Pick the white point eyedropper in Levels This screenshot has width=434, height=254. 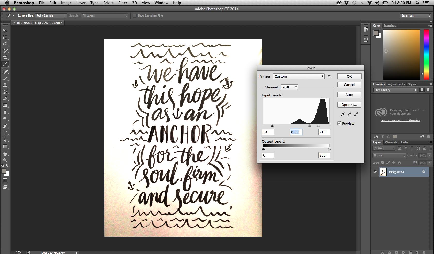[x=356, y=114]
